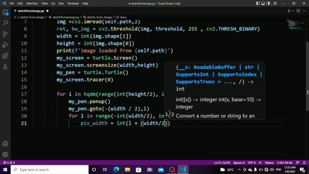Viewport: 309px width, 174px height.
Task: Select the sketchfromimage.py editor tab
Action: (x=31, y=11)
